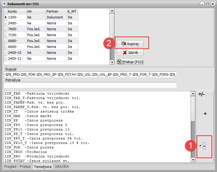Open Pristup (F12) button
The height and width of the screenshot is (172, 217).
[130, 62]
